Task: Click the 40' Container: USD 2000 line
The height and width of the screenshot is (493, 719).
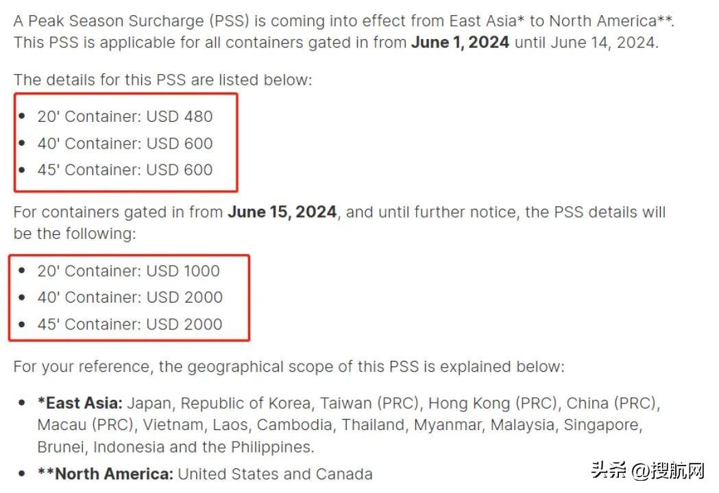Action: click(x=130, y=297)
